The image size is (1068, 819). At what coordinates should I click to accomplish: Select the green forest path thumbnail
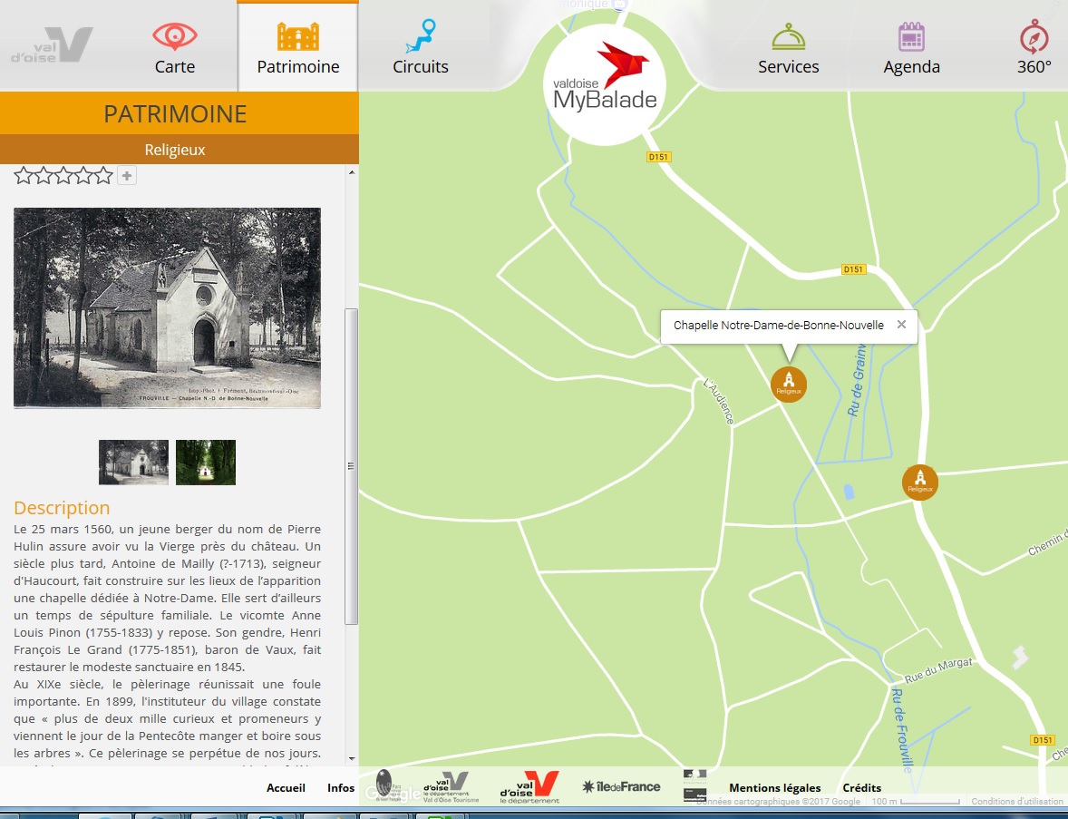[x=206, y=462]
